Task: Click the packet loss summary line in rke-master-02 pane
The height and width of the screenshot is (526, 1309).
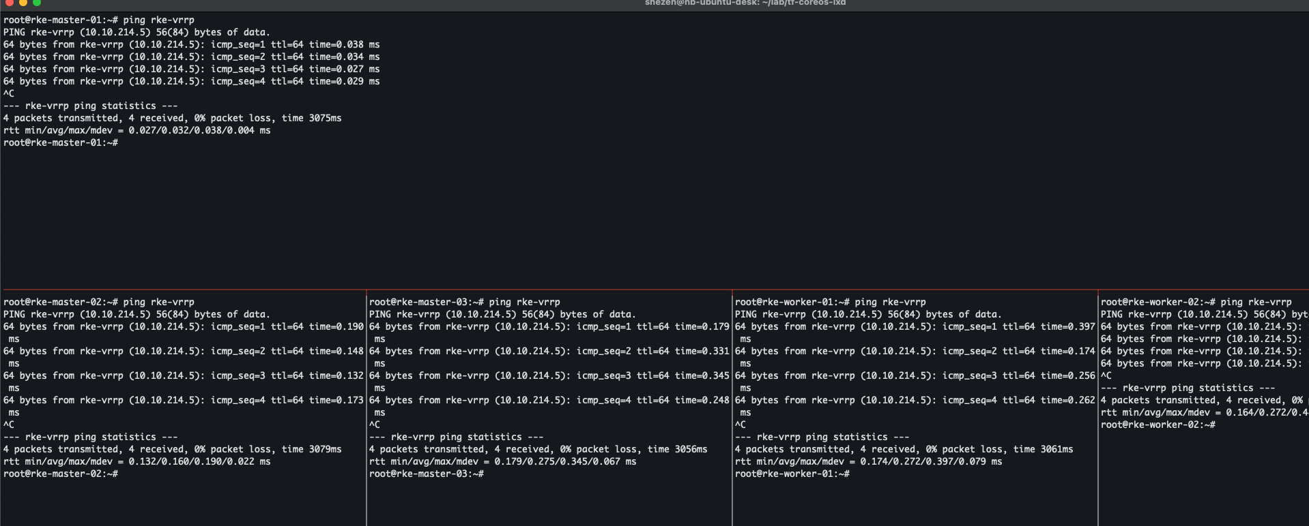Action: [x=172, y=450]
